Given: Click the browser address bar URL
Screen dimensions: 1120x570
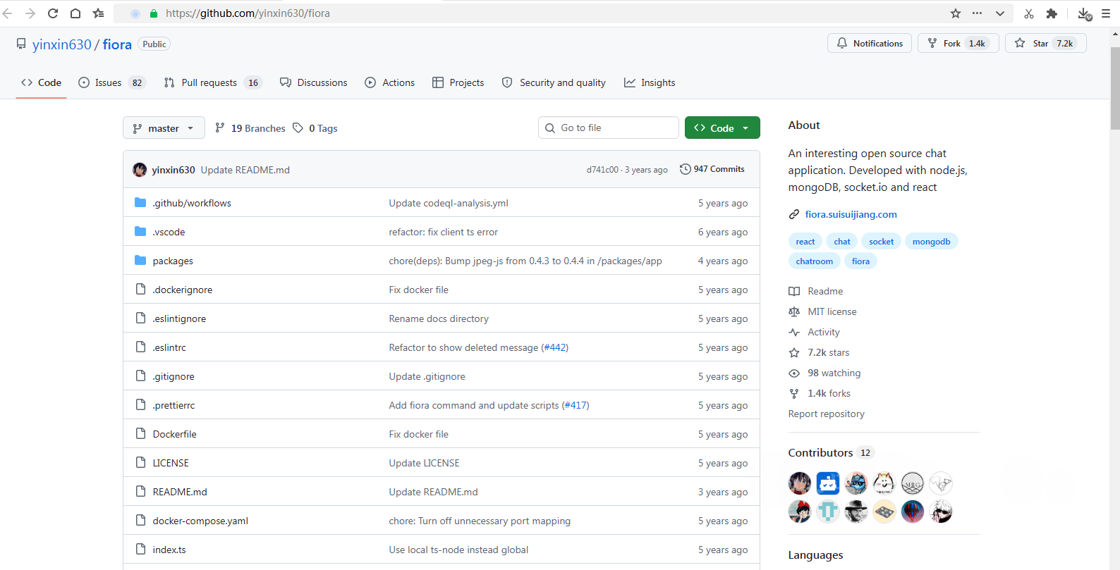Looking at the screenshot, I should [x=248, y=13].
